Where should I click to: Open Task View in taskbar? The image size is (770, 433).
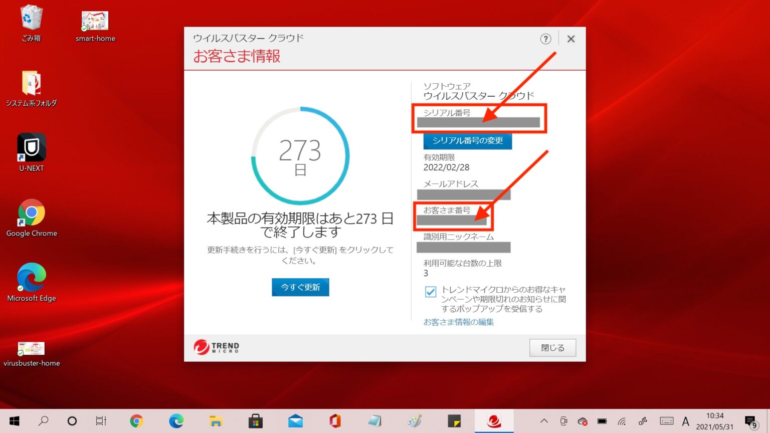click(101, 421)
